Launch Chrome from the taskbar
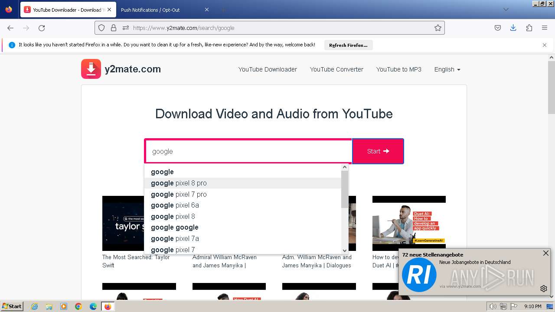This screenshot has width=555, height=312. [x=78, y=306]
